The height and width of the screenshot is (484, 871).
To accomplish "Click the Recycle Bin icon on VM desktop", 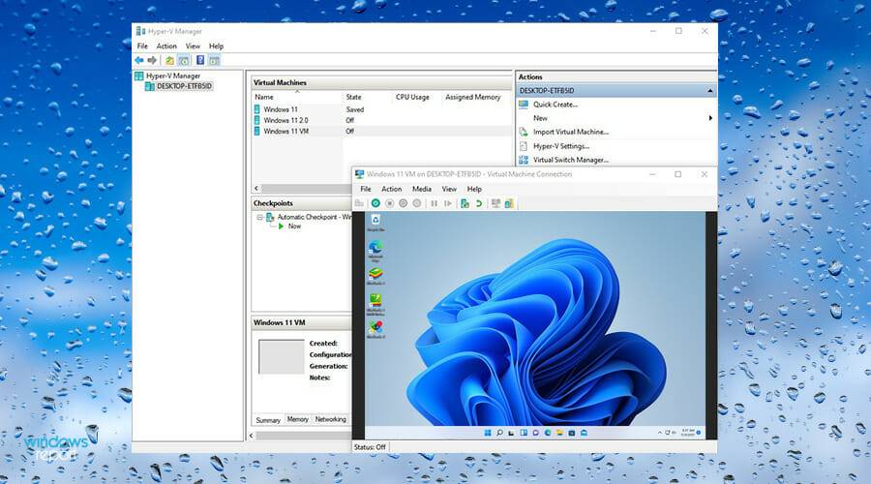I will [375, 222].
